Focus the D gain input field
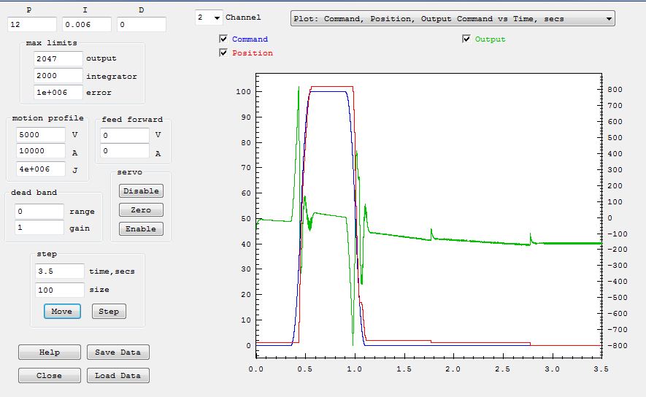 142,25
